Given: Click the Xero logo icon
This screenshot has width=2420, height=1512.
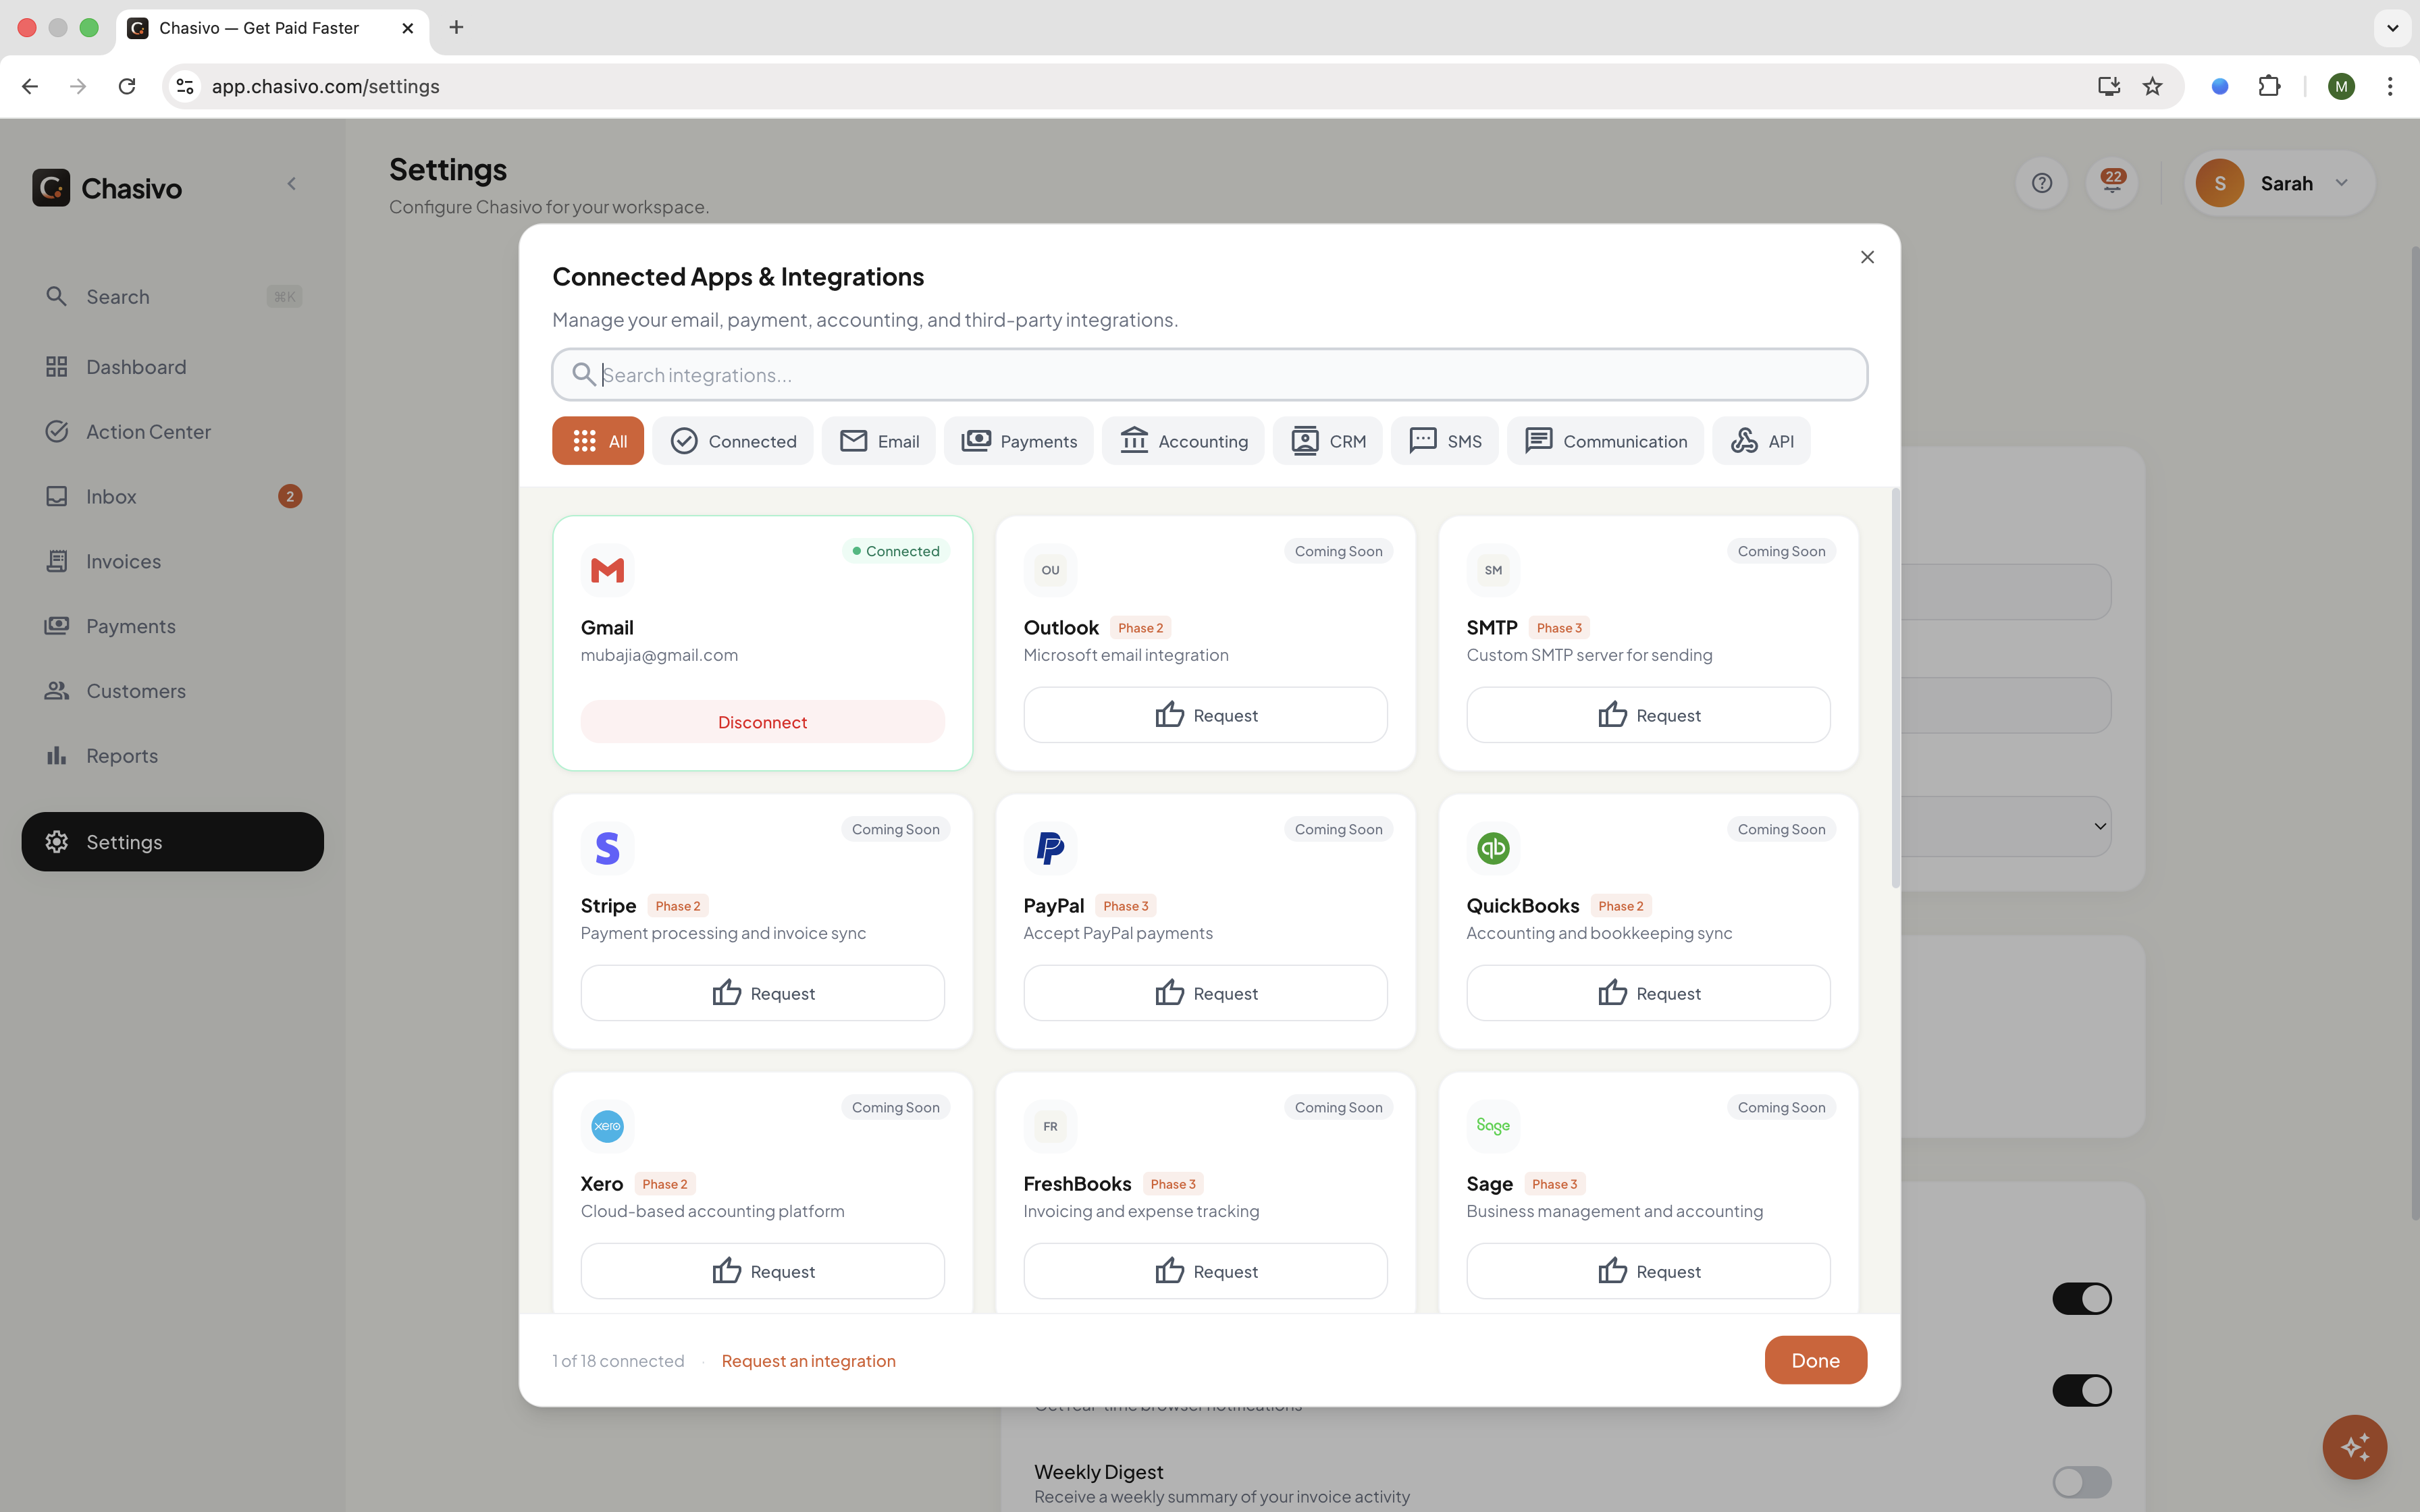Looking at the screenshot, I should (x=607, y=1126).
